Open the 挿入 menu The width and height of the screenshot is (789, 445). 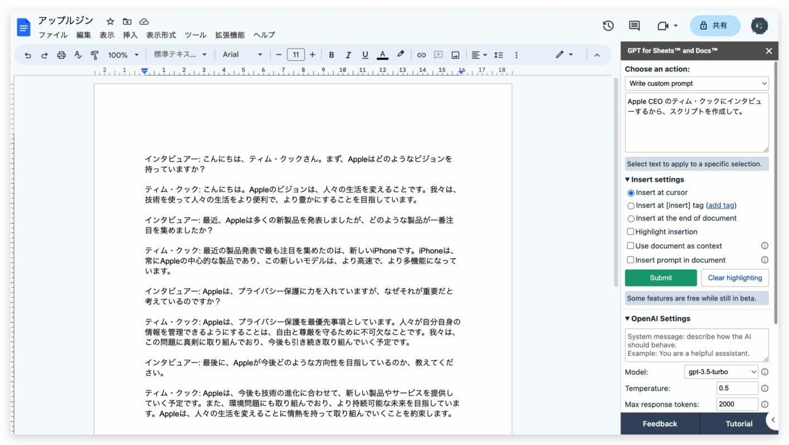point(130,35)
